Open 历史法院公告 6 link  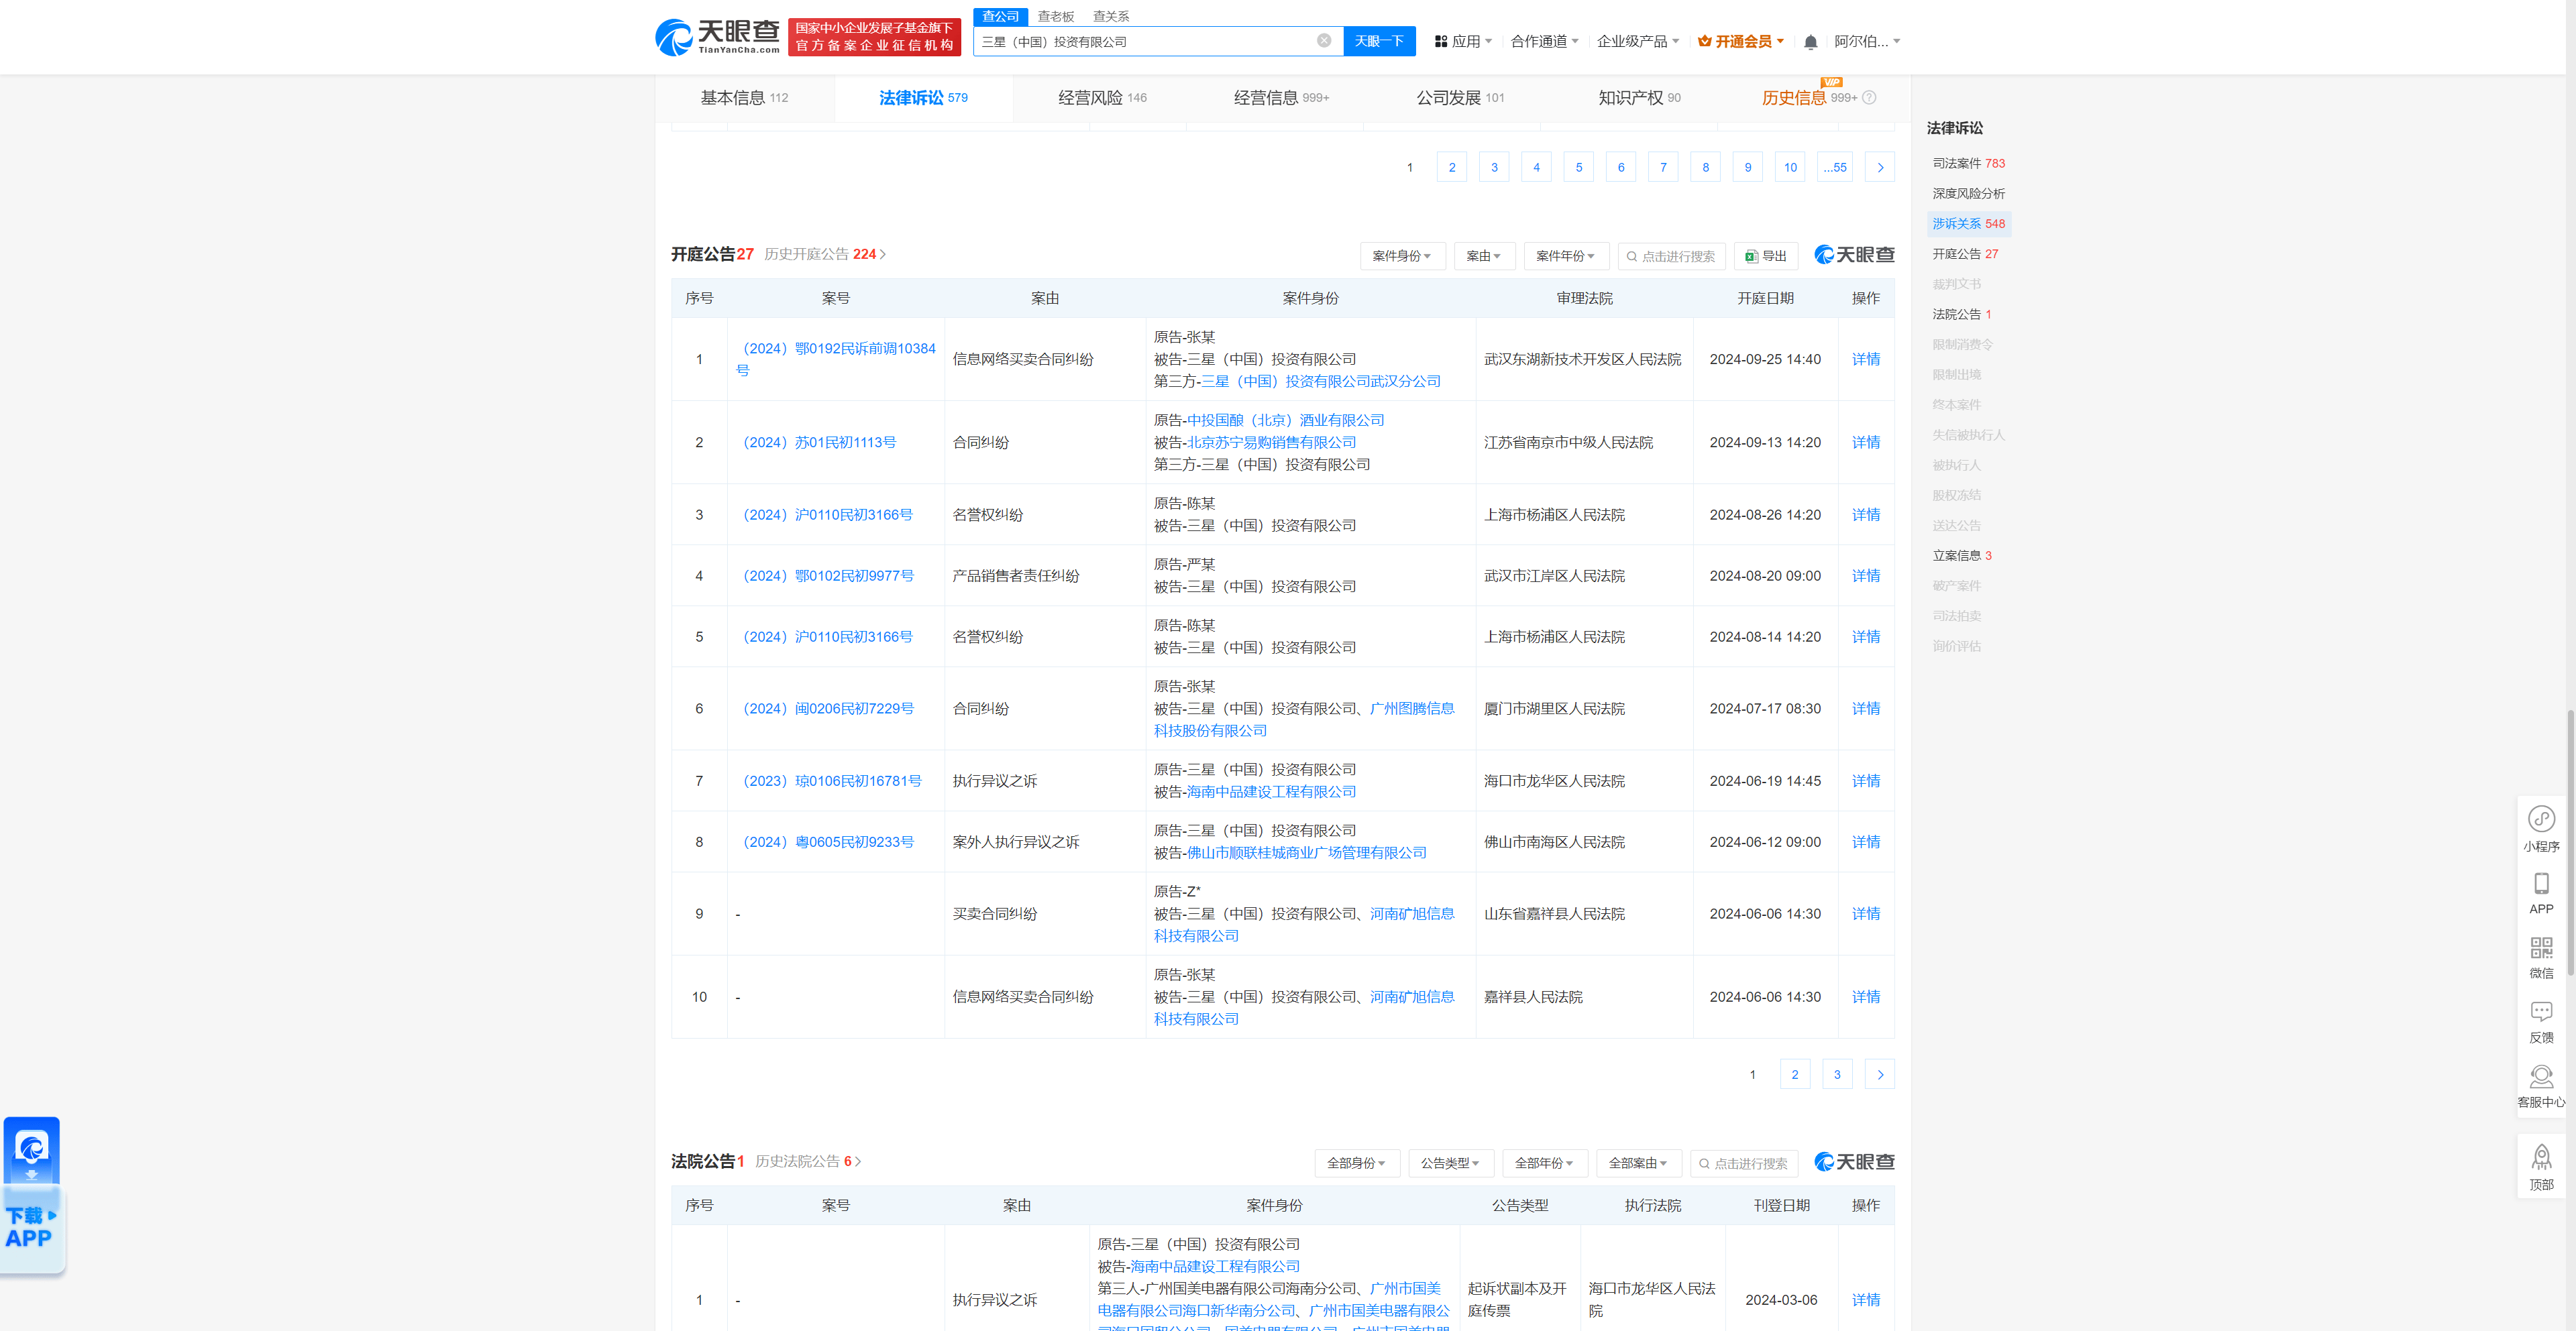[x=808, y=1161]
